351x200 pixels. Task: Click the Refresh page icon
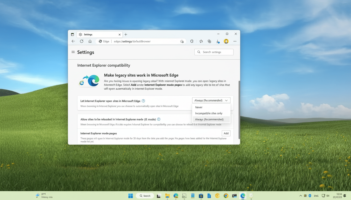(81, 41)
